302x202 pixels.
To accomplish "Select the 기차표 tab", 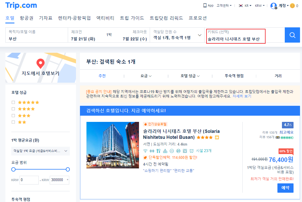I will coord(46,18).
